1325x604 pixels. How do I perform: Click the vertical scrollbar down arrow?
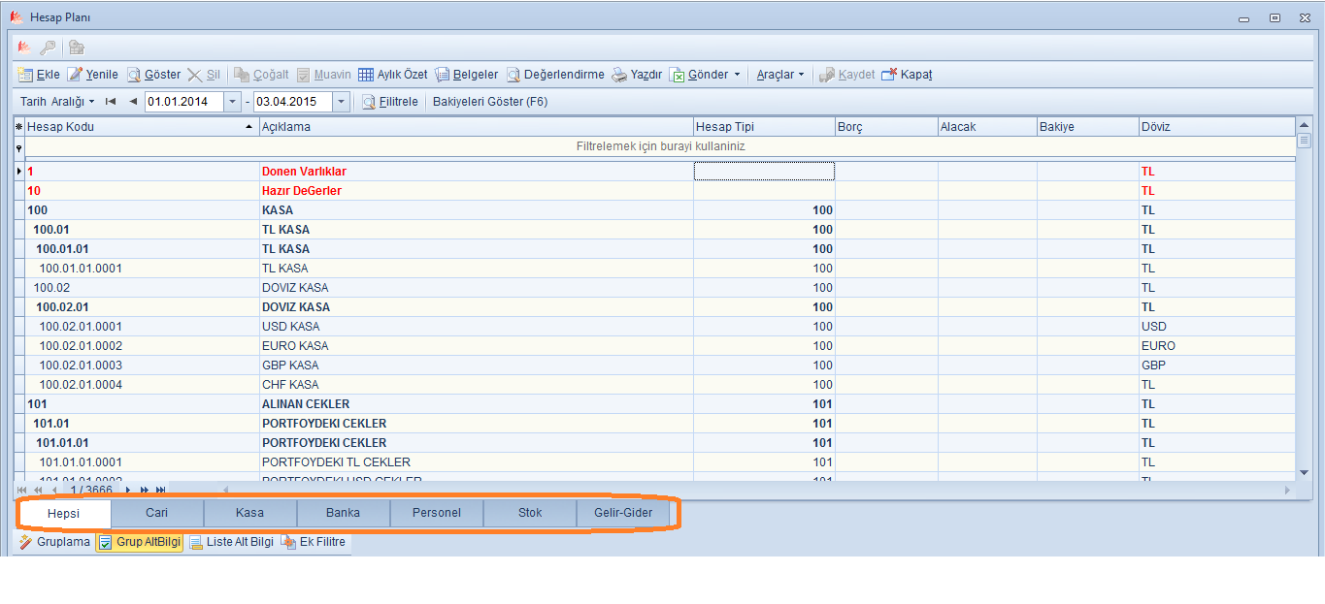tap(1304, 473)
